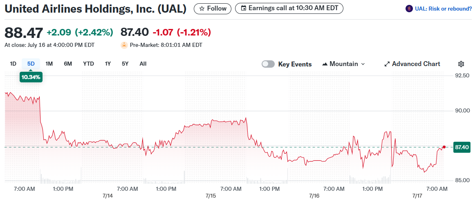
Task: Expand the Mountain chart type dropdown chevron
Action: click(x=363, y=64)
